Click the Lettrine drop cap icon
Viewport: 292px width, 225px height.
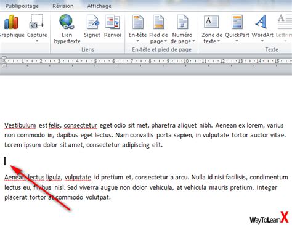[285, 22]
